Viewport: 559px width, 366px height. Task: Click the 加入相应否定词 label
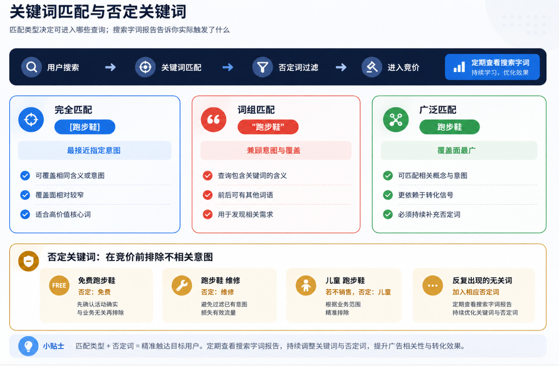tap(476, 292)
